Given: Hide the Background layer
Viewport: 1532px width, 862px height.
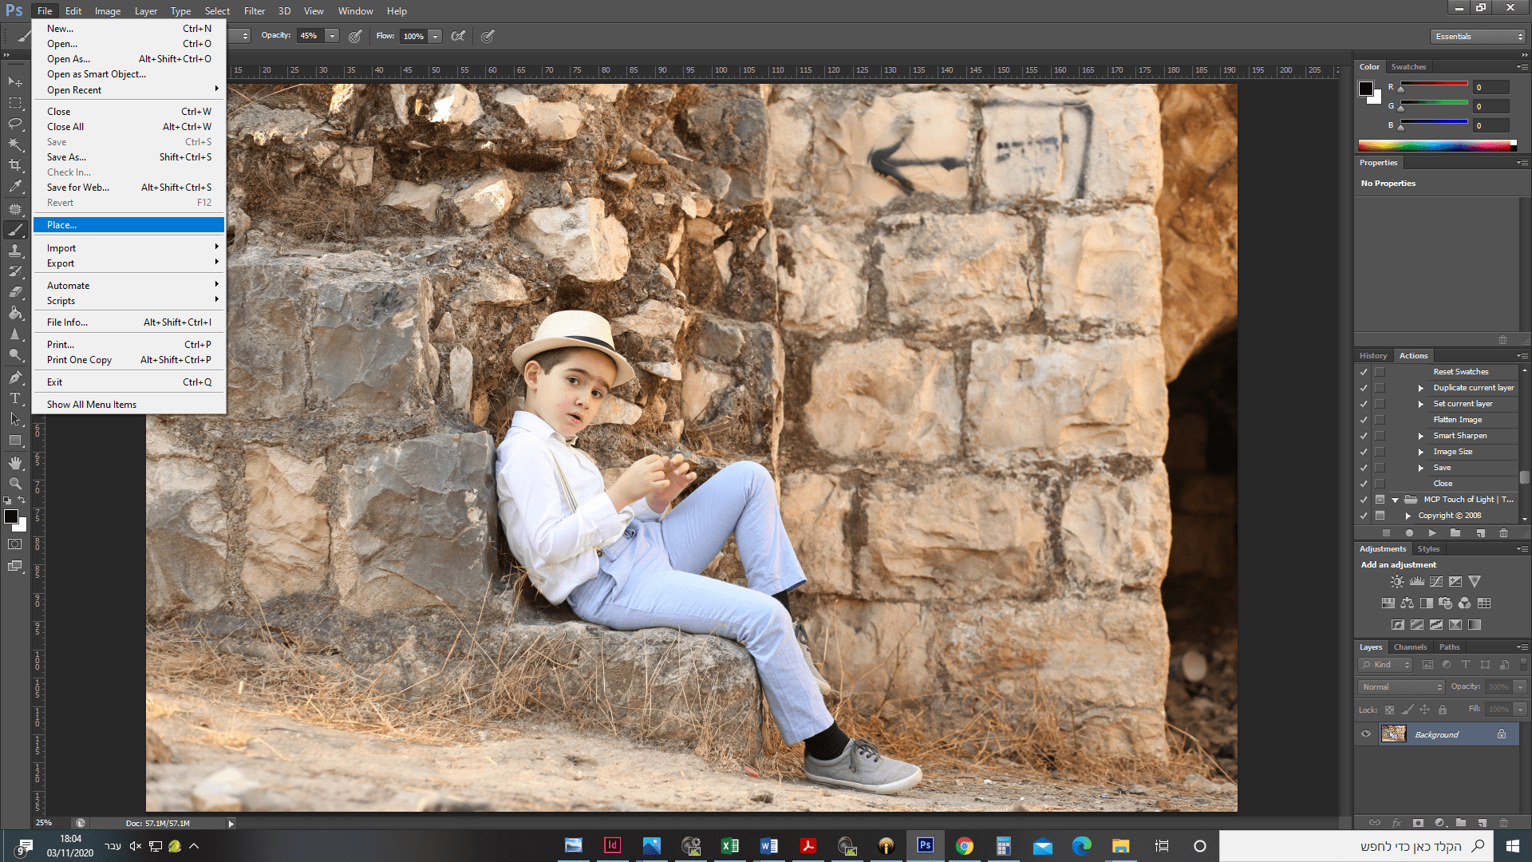Looking at the screenshot, I should coord(1366,734).
